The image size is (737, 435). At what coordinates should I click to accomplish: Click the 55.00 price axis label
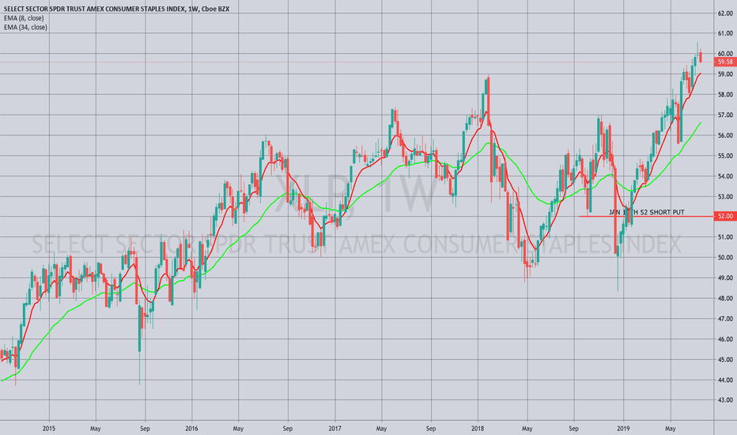click(725, 156)
